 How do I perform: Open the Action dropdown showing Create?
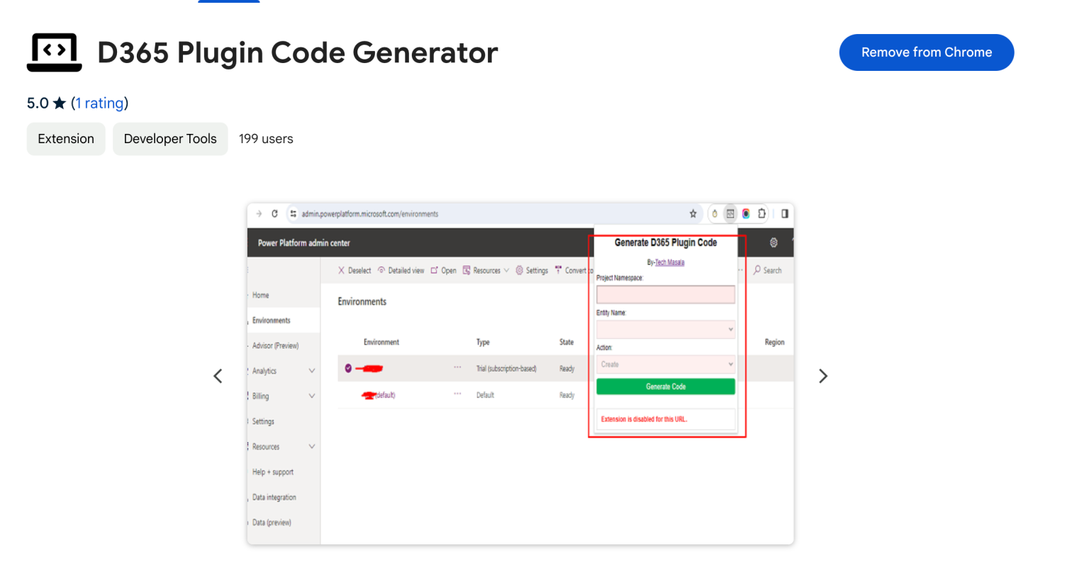(x=665, y=364)
